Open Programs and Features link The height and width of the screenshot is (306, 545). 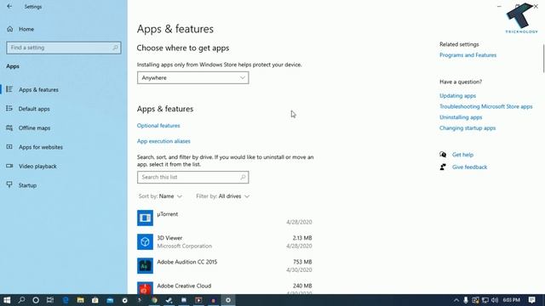click(x=468, y=55)
